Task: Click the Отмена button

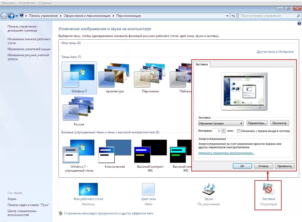Action: point(263,166)
